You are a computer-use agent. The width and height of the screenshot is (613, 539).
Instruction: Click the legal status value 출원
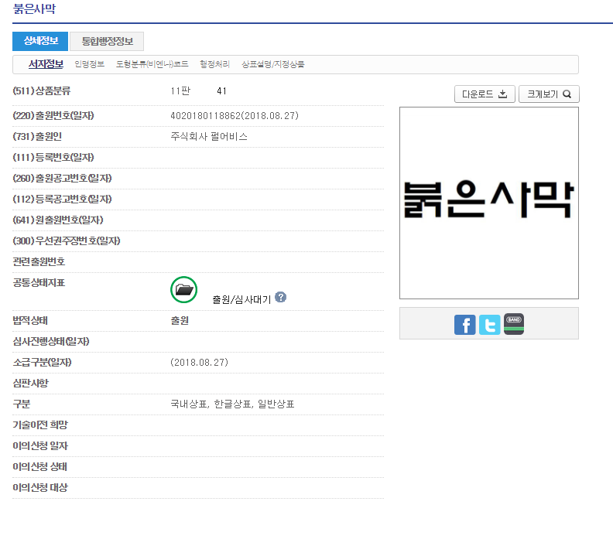[x=180, y=321]
